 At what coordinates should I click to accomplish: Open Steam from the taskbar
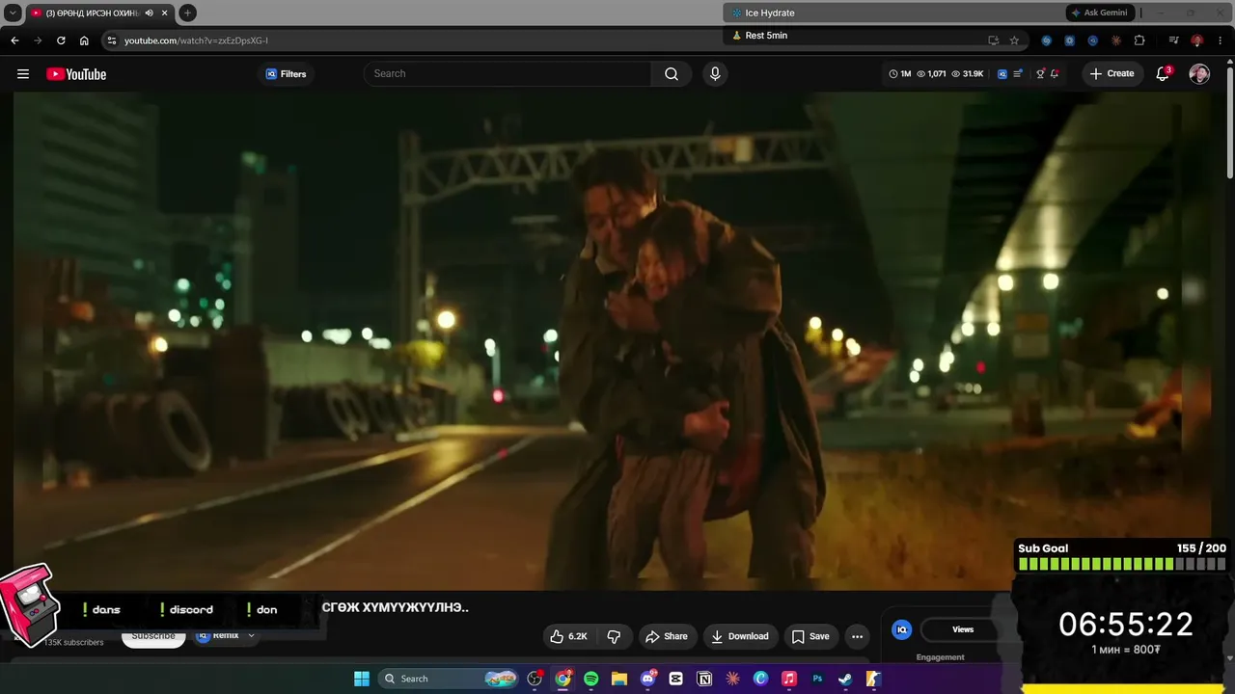click(x=845, y=679)
